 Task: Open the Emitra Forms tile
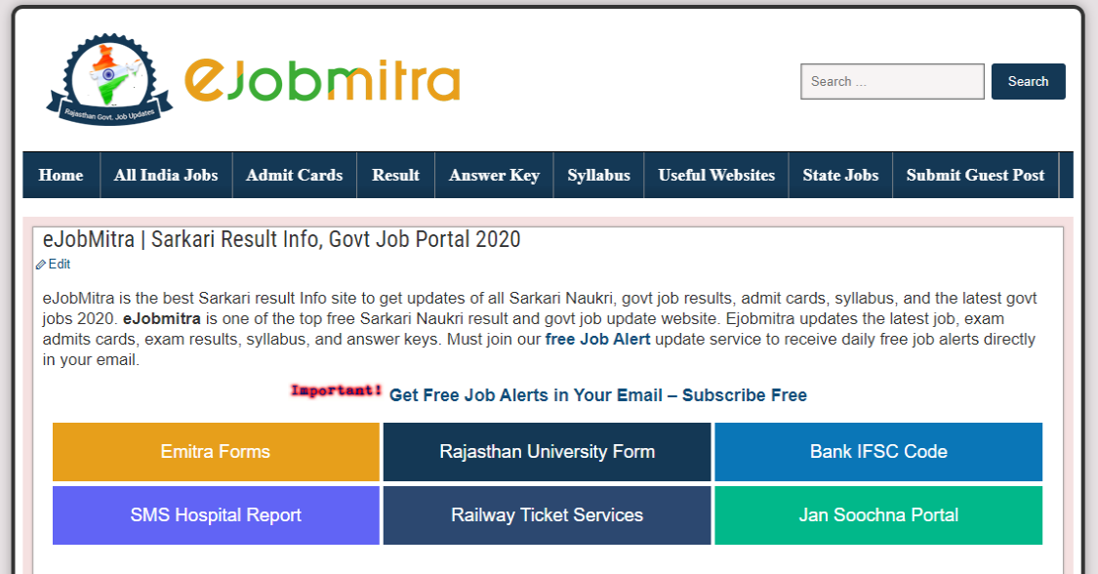tap(216, 452)
